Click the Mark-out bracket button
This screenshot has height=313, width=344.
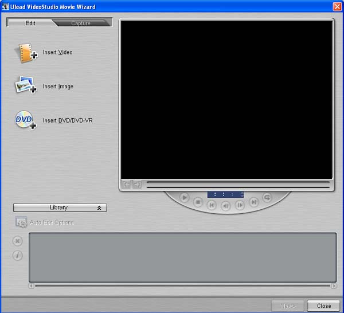tap(137, 185)
